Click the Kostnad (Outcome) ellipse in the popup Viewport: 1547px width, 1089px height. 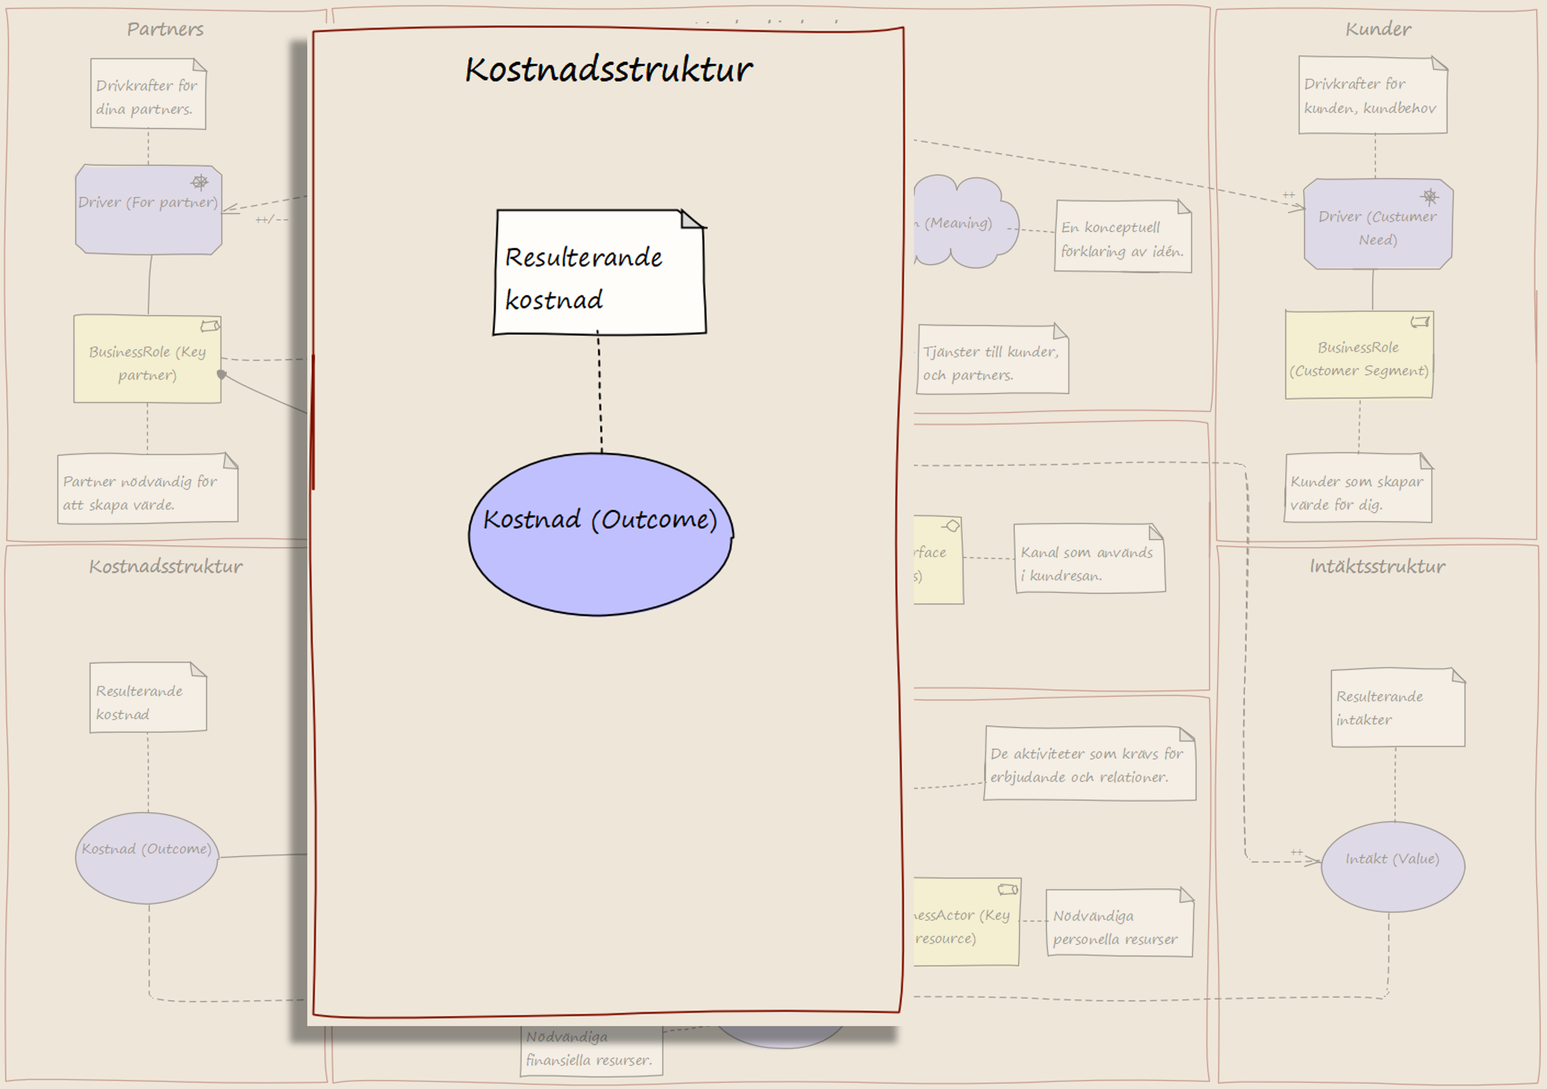tap(600, 534)
